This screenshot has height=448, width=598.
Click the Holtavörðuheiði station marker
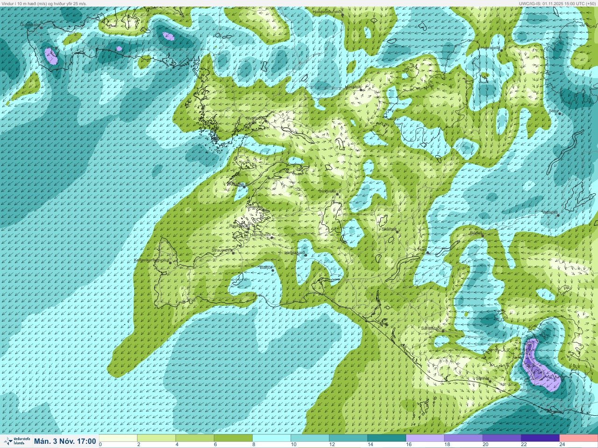[342, 15]
